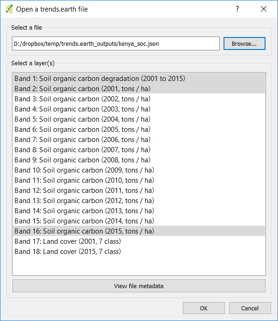
Task: Select Band 1: Soil organic carbon degradation
Action: pos(139,79)
